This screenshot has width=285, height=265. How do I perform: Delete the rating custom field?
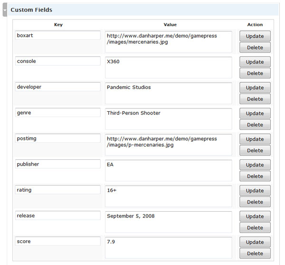pyautogui.click(x=255, y=202)
